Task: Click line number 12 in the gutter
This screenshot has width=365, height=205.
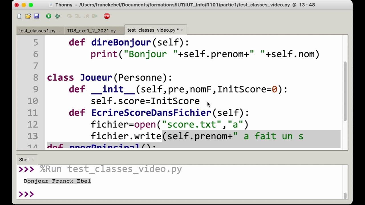Action: (33, 124)
